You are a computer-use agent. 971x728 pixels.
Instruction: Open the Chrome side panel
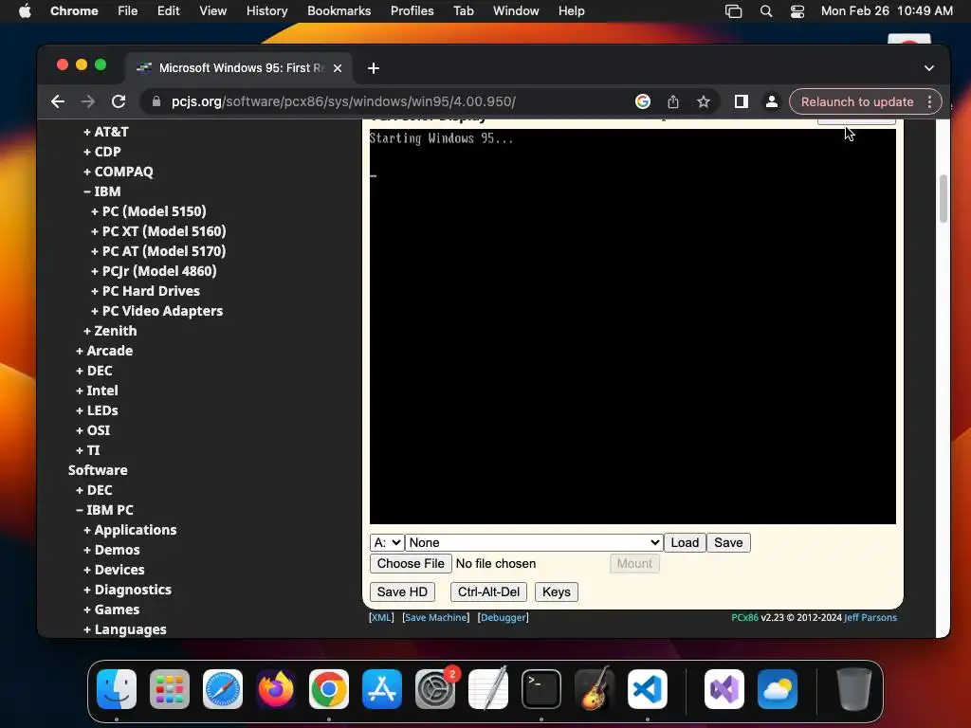(742, 101)
